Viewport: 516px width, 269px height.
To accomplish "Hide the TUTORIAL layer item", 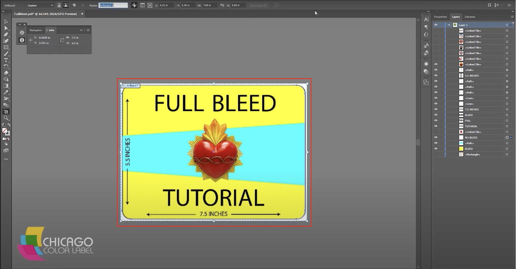I will 436,126.
